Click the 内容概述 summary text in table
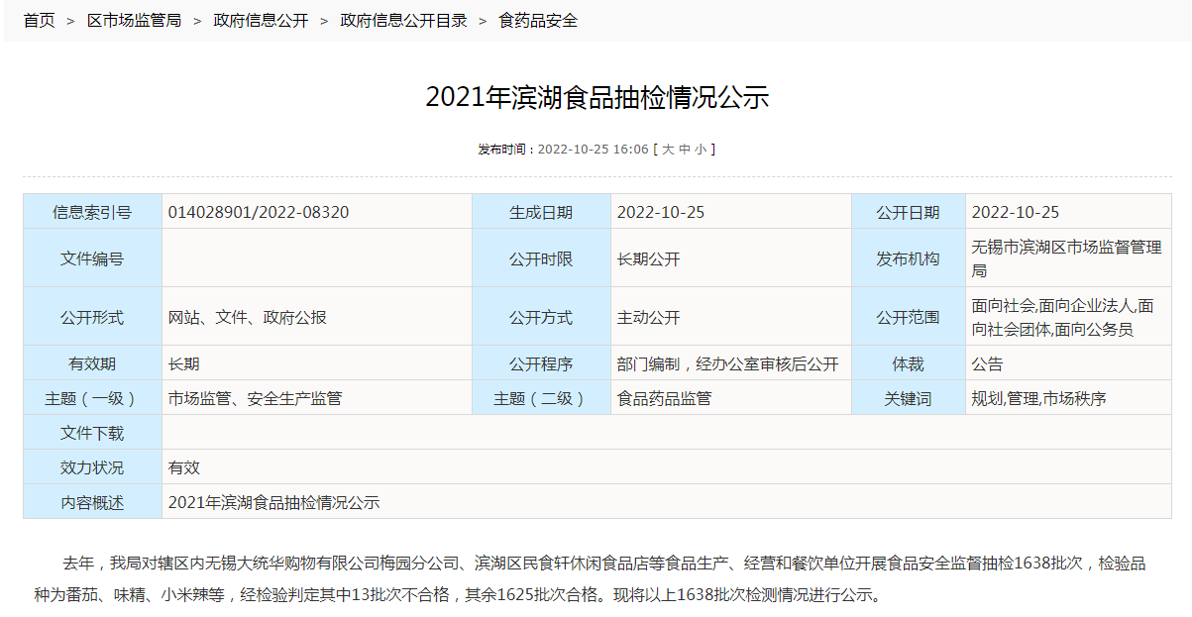Screen dimensions: 1192x617 (274, 502)
